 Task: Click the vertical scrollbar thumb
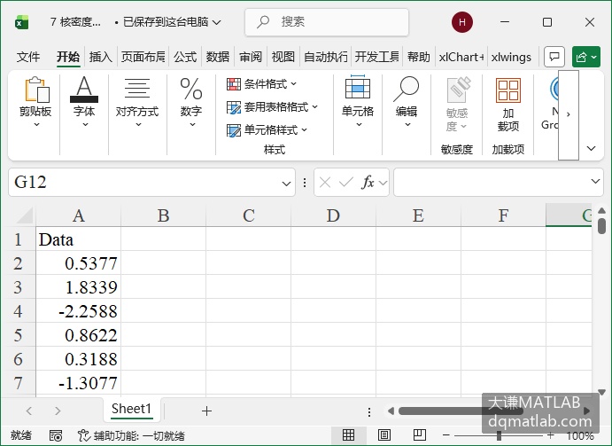pyautogui.click(x=602, y=226)
